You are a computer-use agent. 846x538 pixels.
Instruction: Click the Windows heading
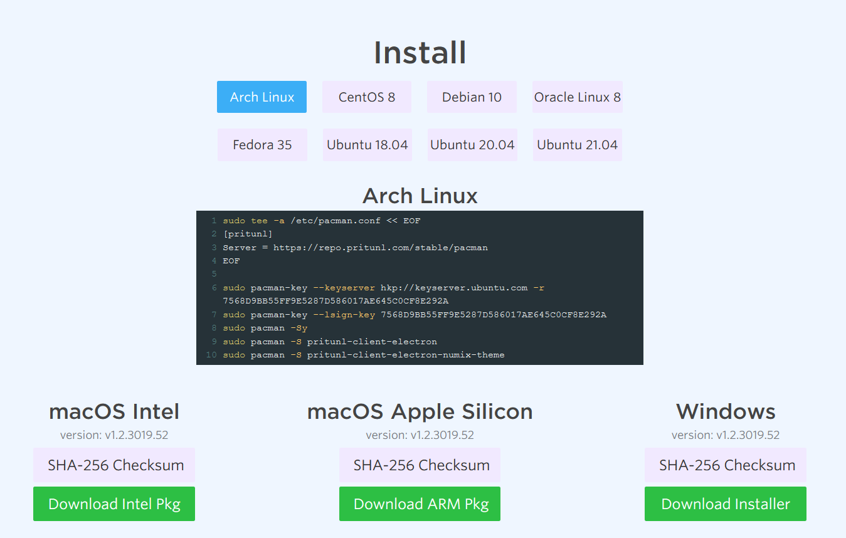(x=726, y=412)
